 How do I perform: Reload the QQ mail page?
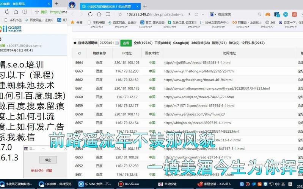tap(7, 12)
